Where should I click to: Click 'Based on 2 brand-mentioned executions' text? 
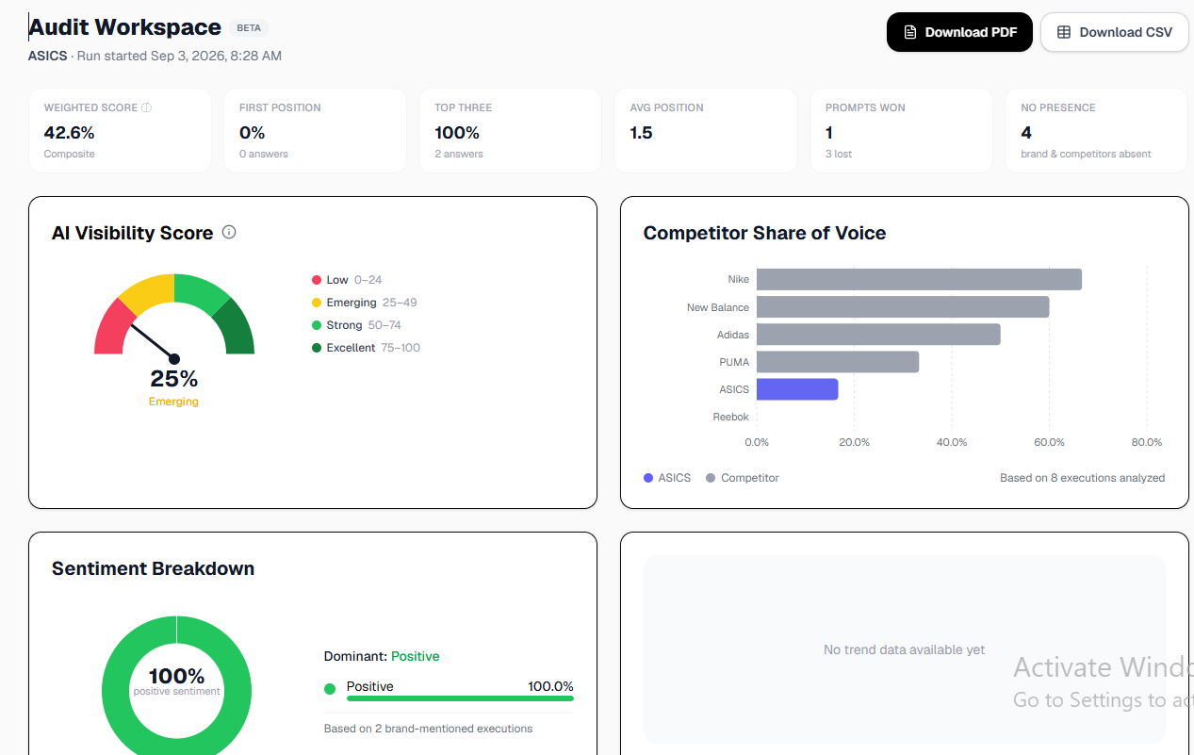tap(428, 729)
